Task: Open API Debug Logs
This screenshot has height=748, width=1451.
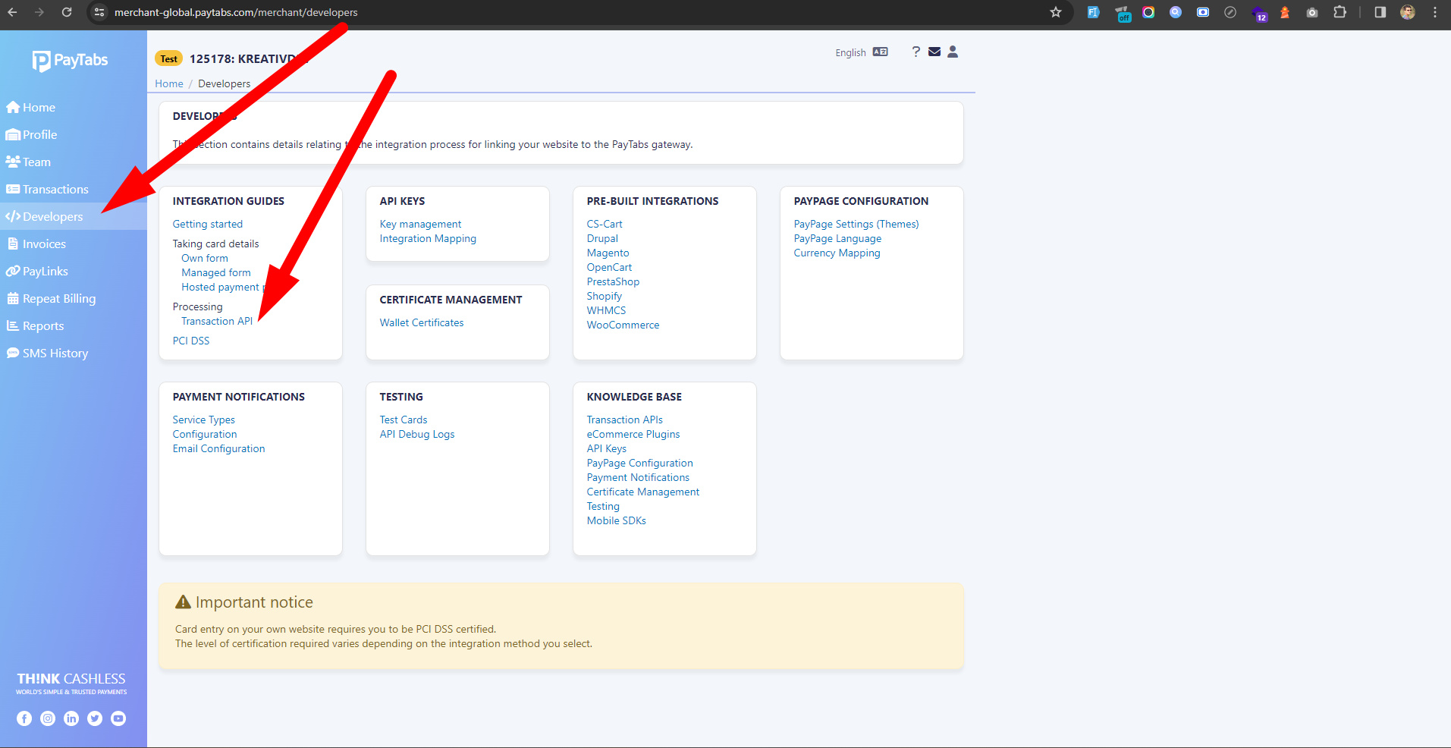Action: point(417,434)
